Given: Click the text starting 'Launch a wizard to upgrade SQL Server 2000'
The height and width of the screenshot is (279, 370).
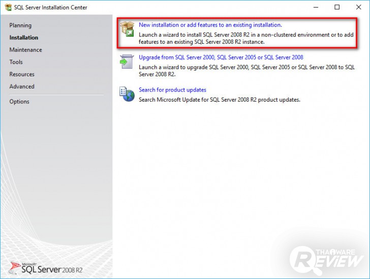Looking at the screenshot, I should coord(246,71).
